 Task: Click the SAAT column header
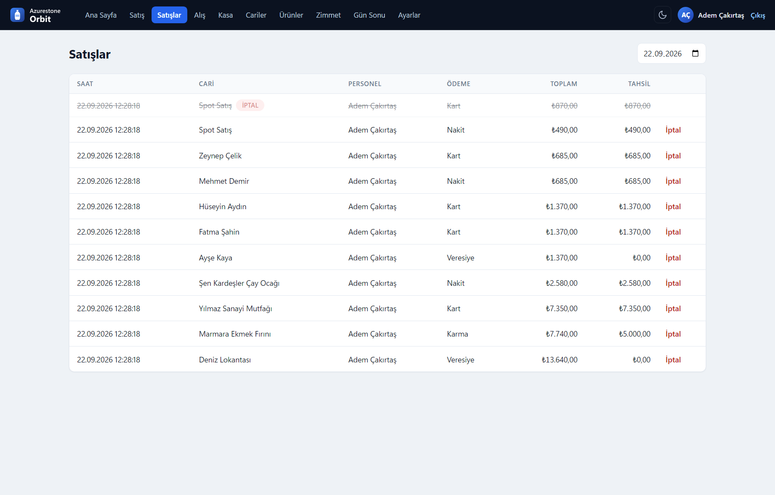coord(85,84)
